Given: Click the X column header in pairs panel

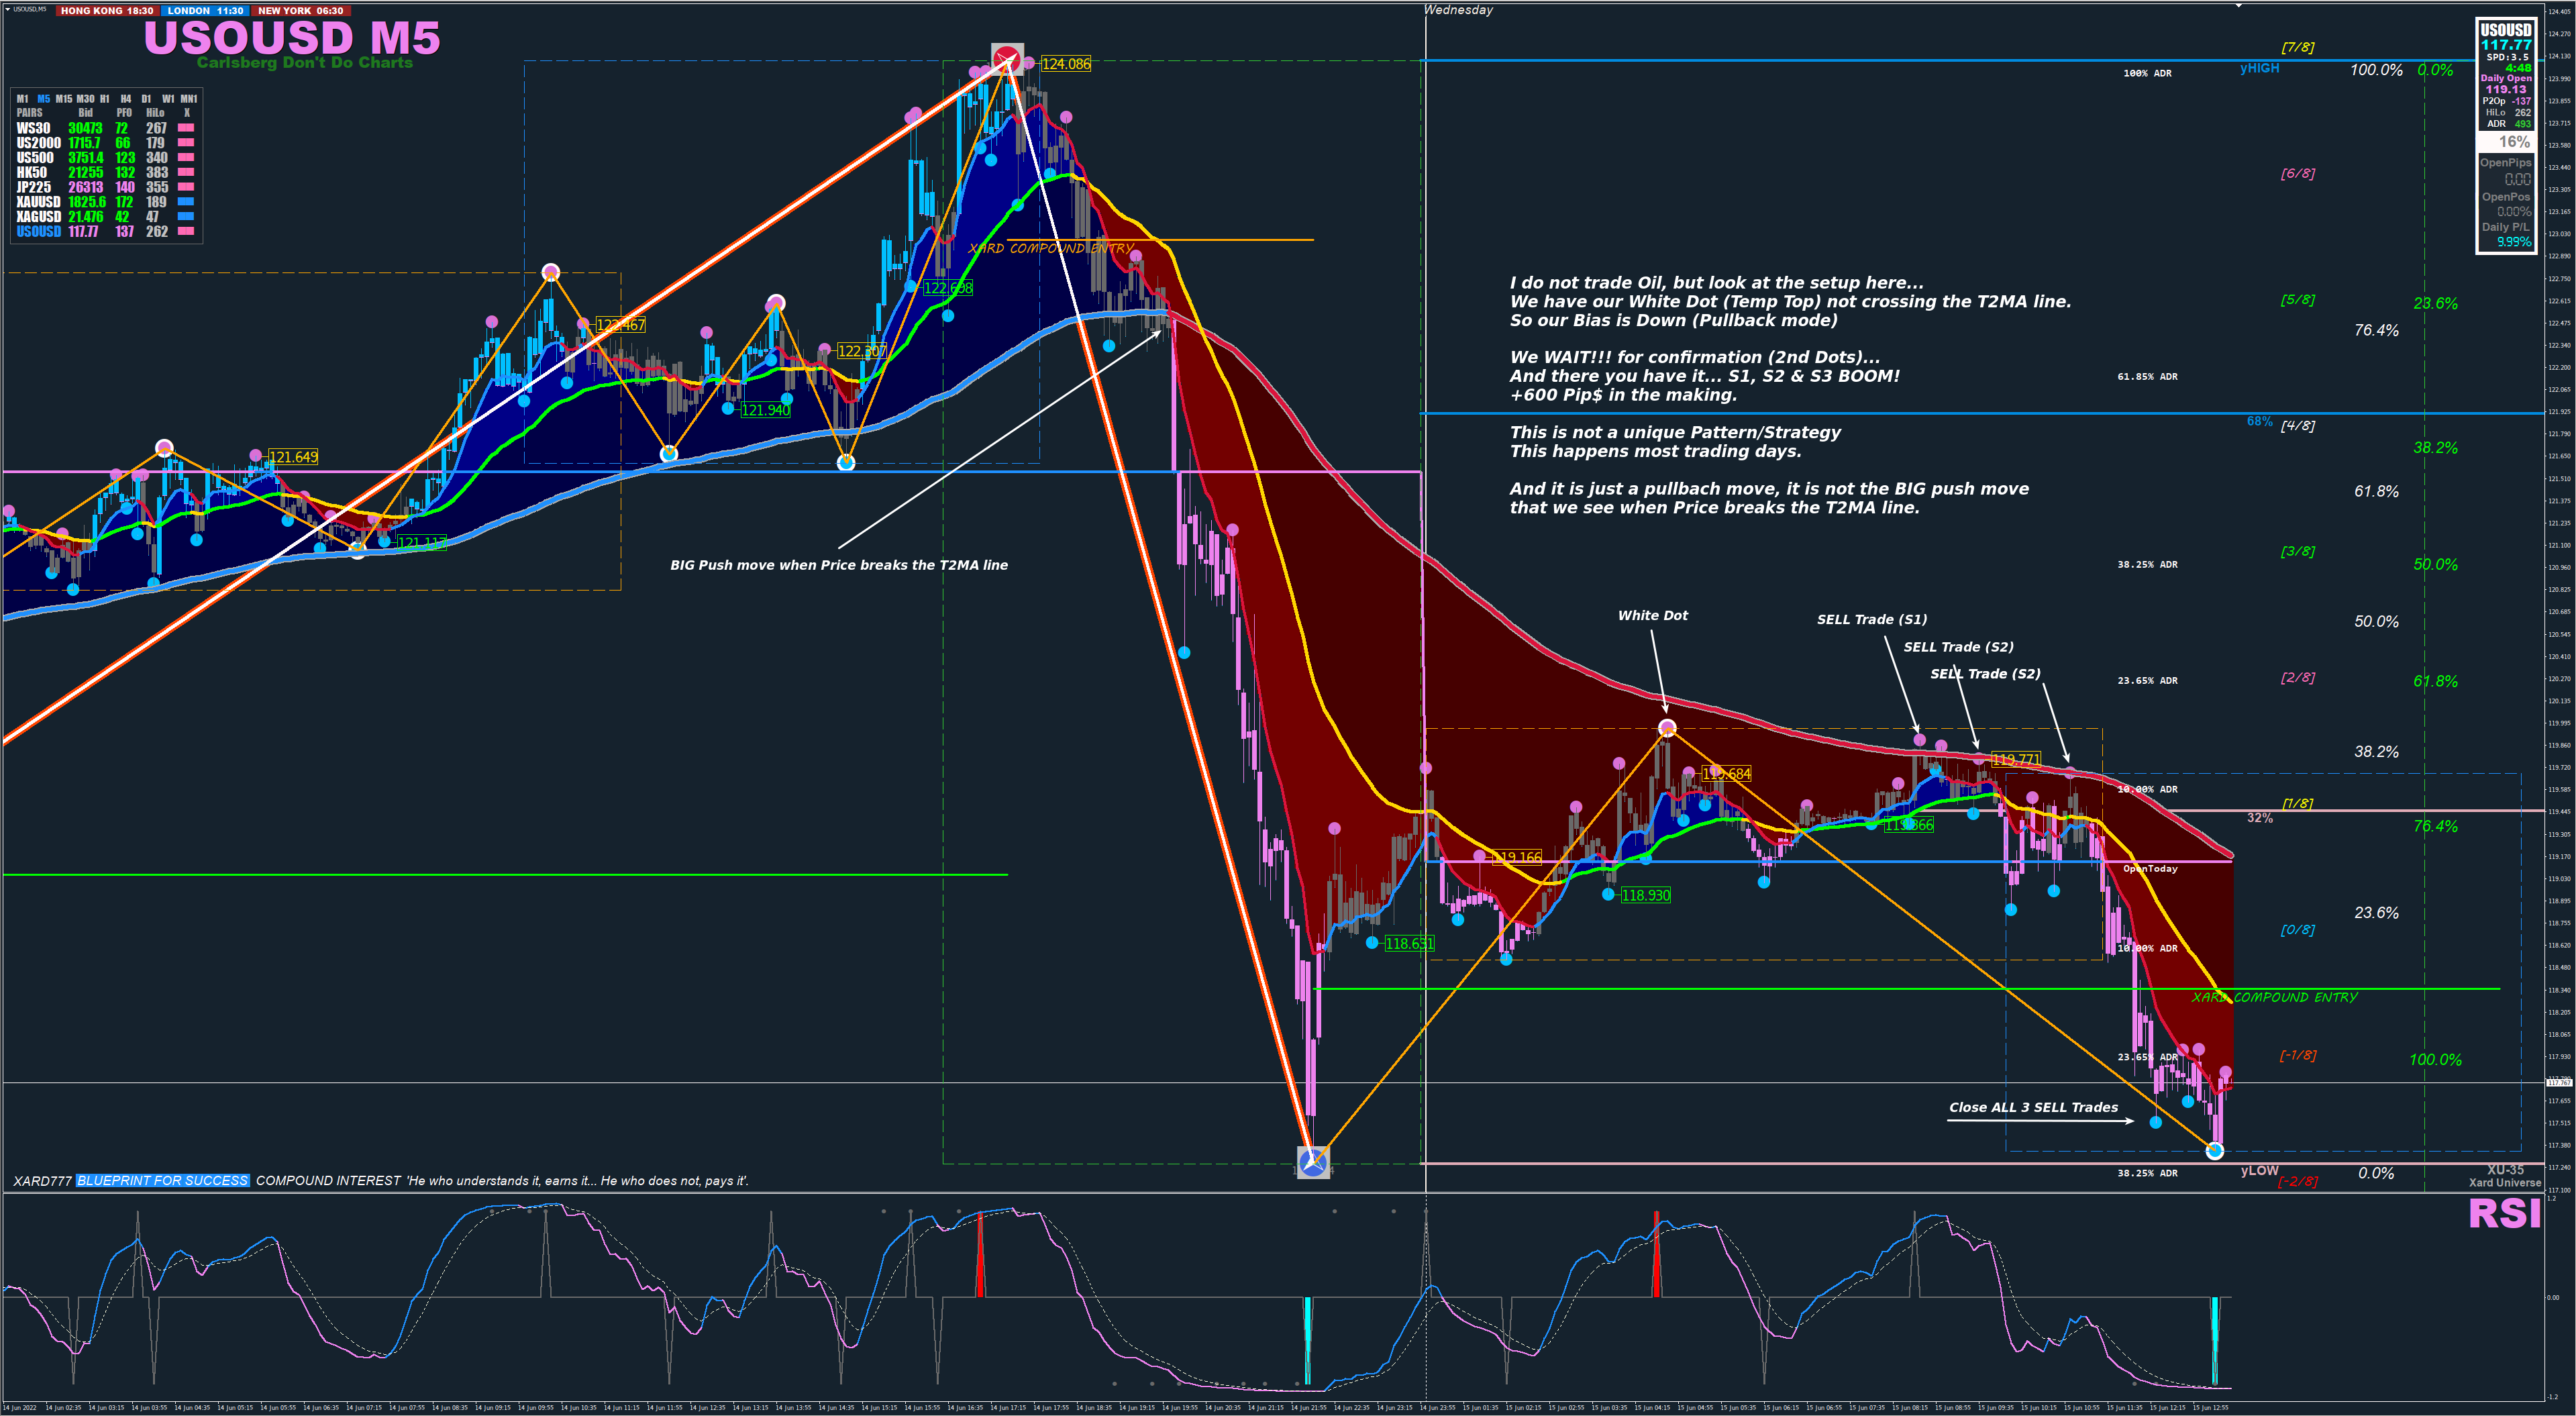Looking at the screenshot, I should click(x=186, y=113).
